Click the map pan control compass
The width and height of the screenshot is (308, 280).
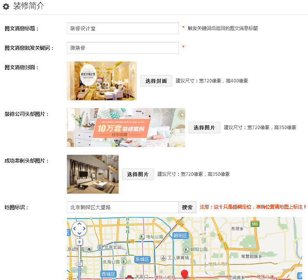[79, 229]
